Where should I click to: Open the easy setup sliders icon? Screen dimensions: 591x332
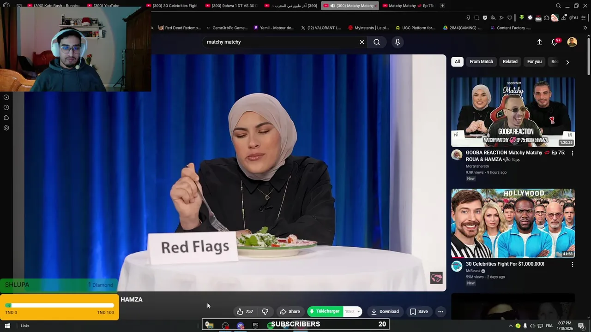tap(584, 18)
